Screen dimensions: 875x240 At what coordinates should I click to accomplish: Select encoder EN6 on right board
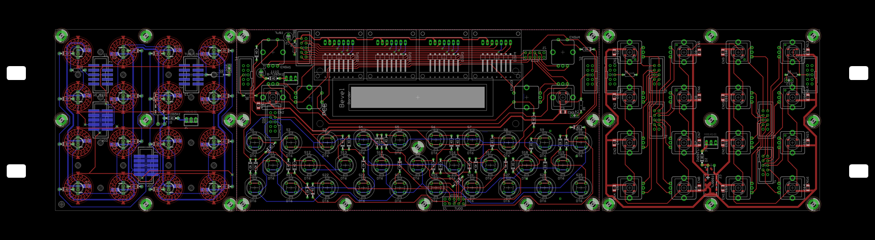(x=683, y=97)
